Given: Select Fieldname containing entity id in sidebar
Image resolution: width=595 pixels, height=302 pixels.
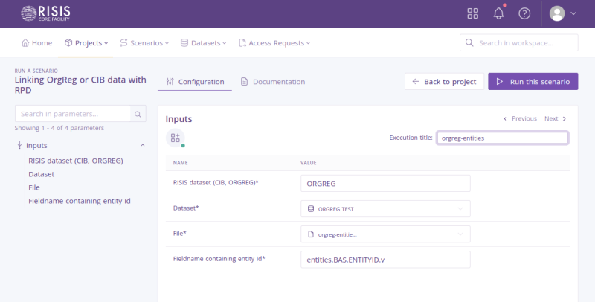Looking at the screenshot, I should point(80,201).
